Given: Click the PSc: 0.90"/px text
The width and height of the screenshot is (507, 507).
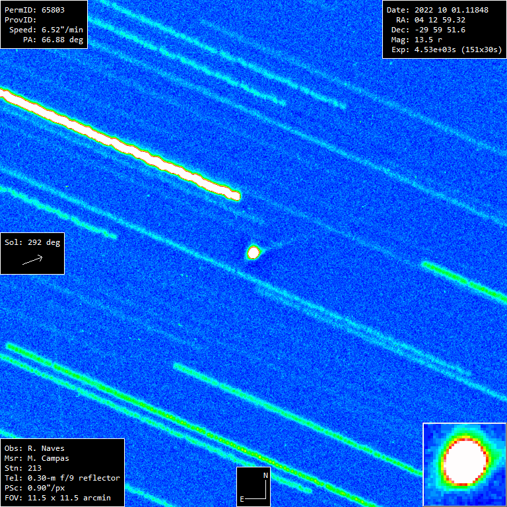Looking at the screenshot, I should click(x=34, y=488).
